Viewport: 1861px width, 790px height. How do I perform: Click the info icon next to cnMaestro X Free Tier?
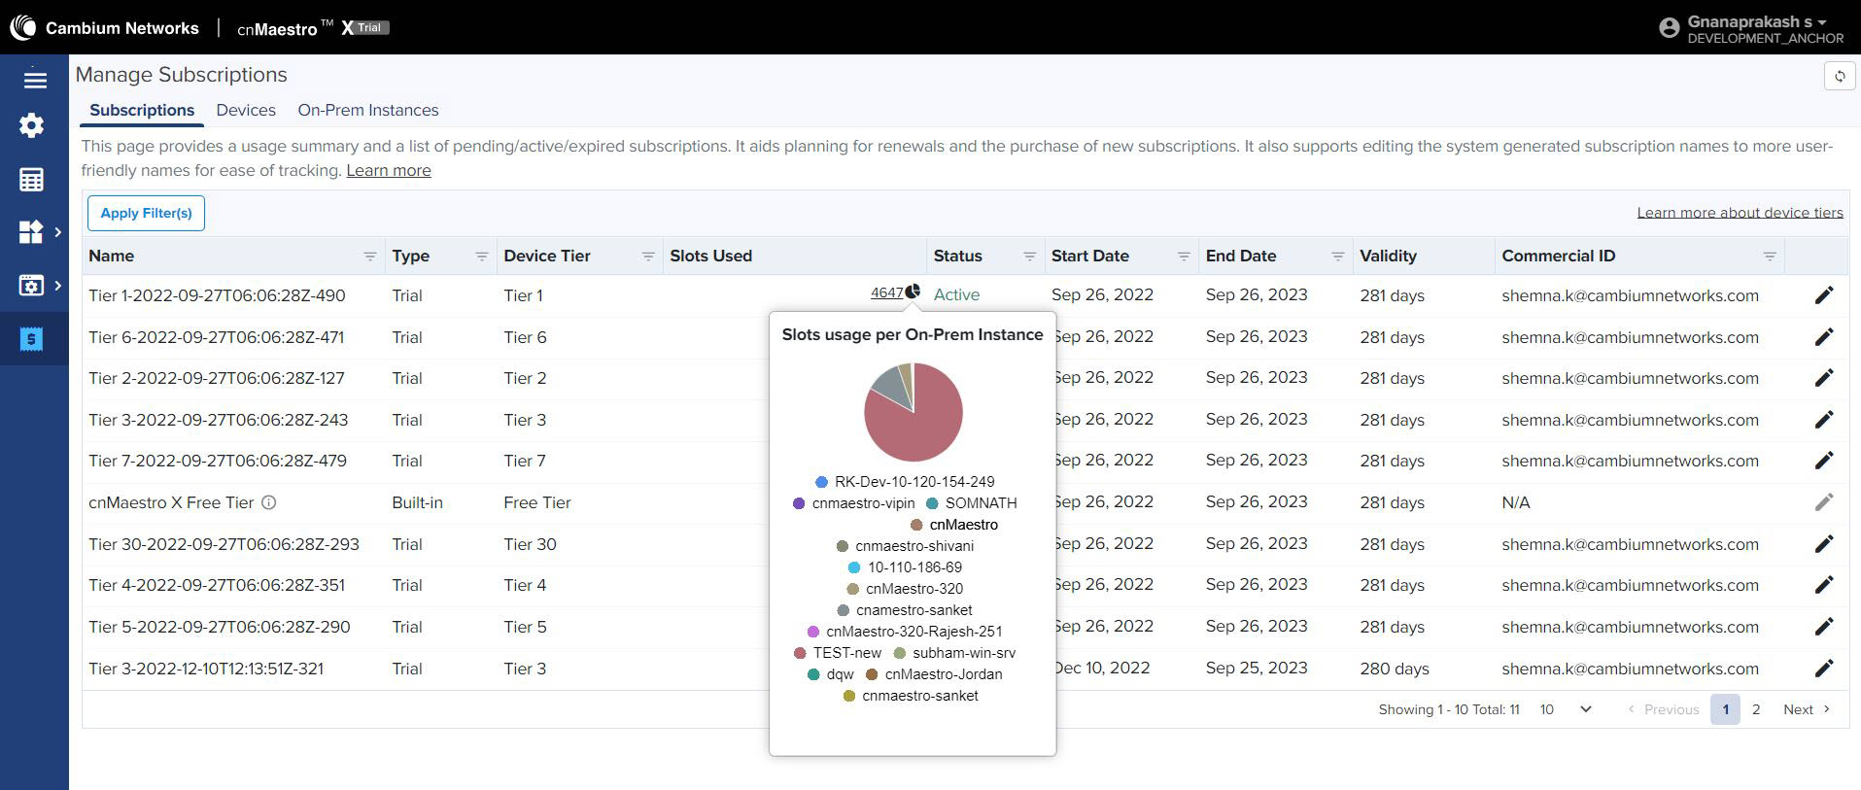(x=269, y=502)
